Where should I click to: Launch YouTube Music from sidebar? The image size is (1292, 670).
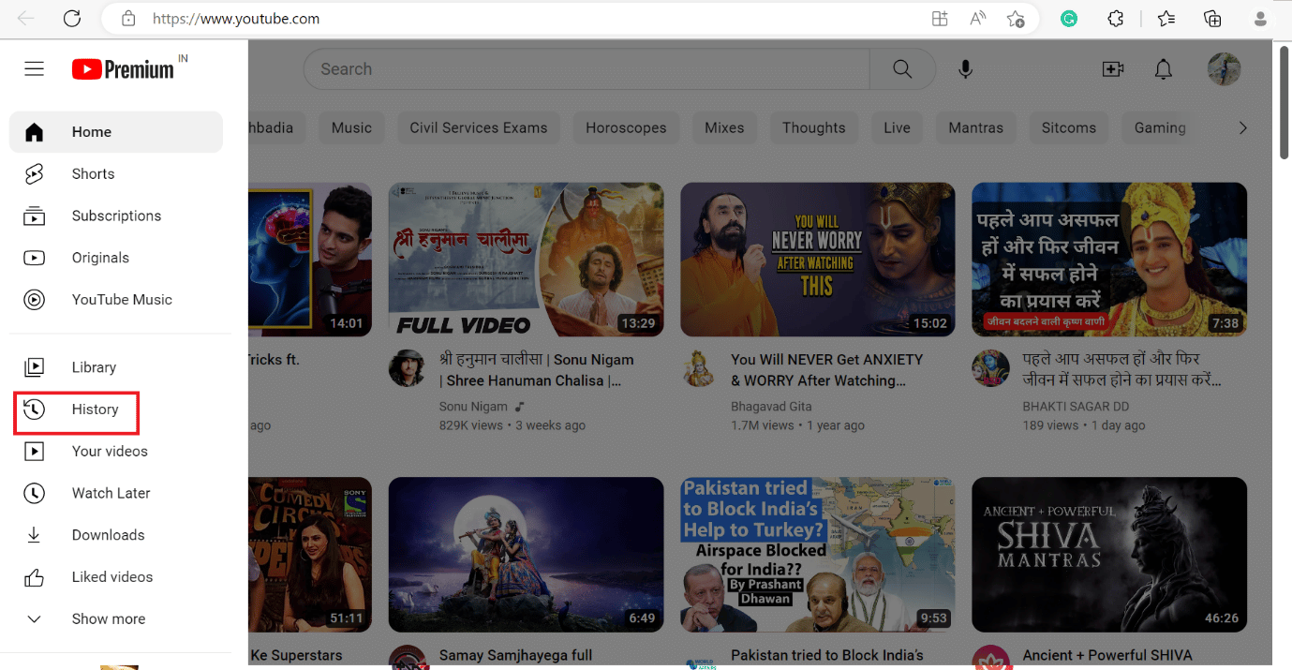pos(34,299)
